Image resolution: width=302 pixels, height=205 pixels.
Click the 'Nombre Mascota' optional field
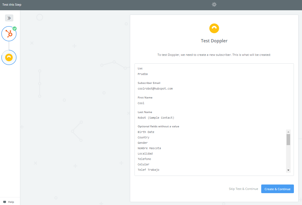tap(149, 148)
